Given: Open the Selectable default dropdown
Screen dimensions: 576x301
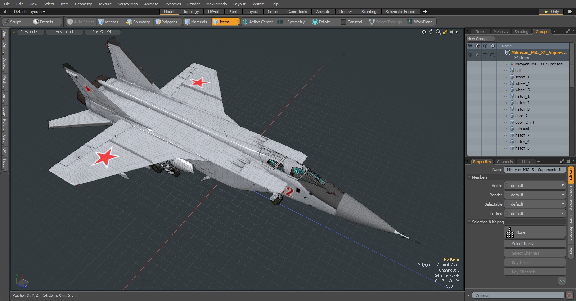Looking at the screenshot, I should click(x=537, y=204).
